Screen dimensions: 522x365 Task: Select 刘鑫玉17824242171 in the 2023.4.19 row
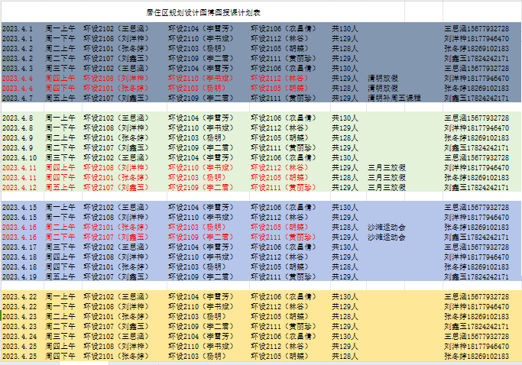[x=476, y=277]
